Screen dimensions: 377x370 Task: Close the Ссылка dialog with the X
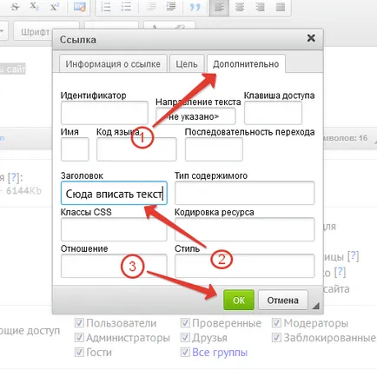311,38
